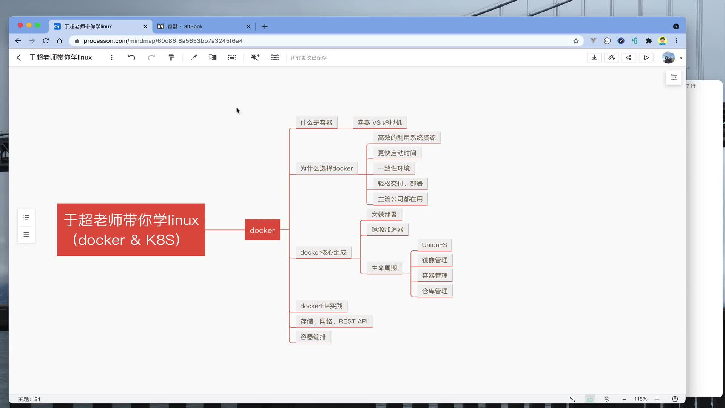The width and height of the screenshot is (725, 408).
Task: Select the 安装部署 node
Action: pos(384,214)
